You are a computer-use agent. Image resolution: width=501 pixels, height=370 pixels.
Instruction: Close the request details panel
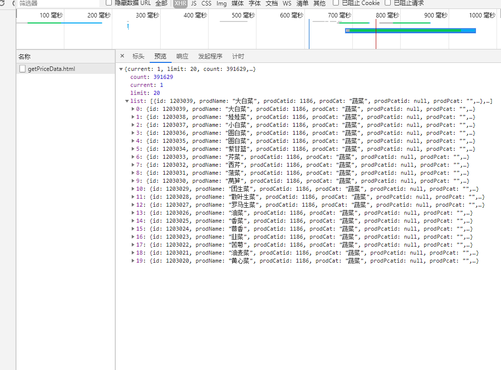122,56
